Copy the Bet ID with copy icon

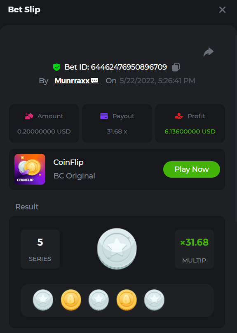tap(176, 67)
